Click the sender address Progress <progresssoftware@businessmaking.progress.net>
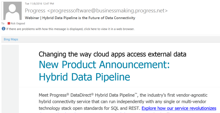Viewport: 220px width, 113px height. pos(96,11)
